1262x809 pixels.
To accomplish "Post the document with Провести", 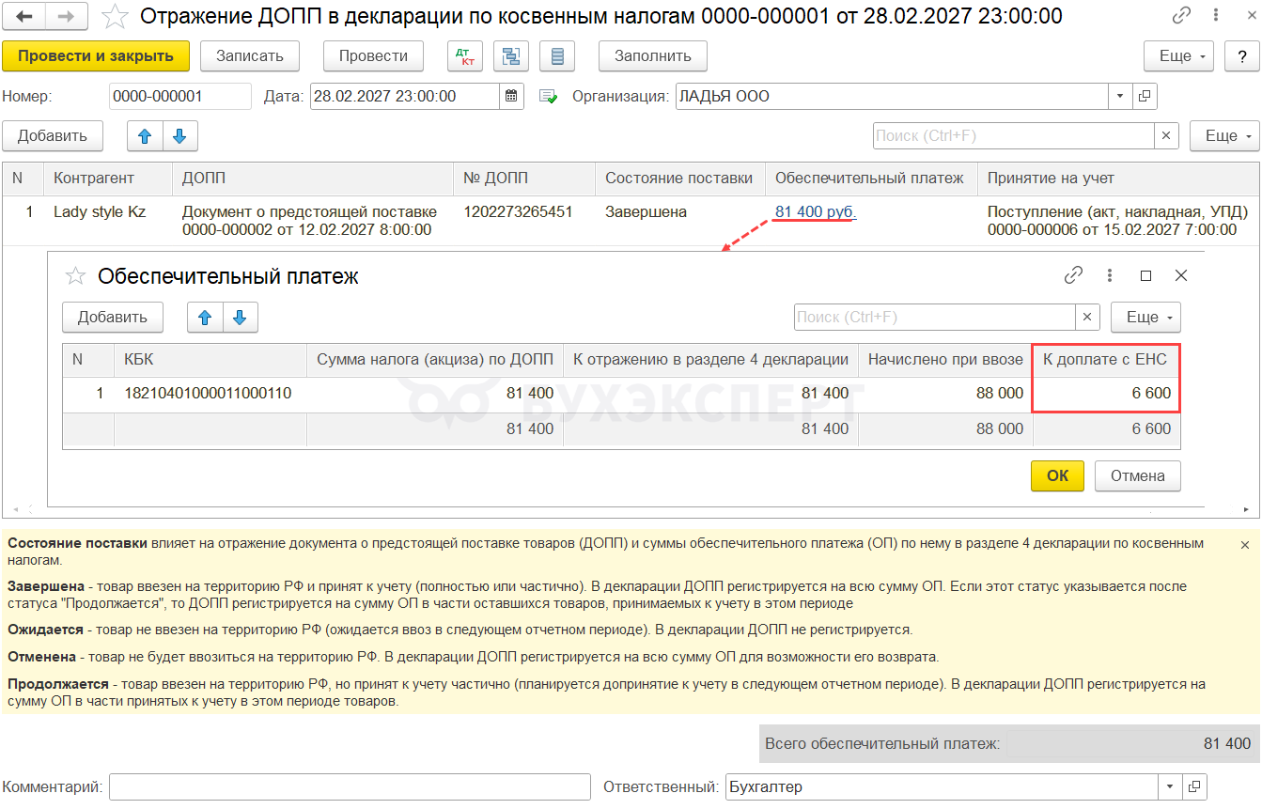I will (x=373, y=56).
